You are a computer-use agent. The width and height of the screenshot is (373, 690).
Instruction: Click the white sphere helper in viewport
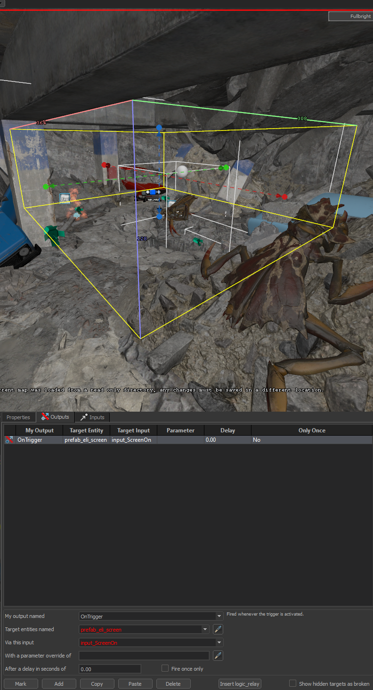click(x=182, y=171)
